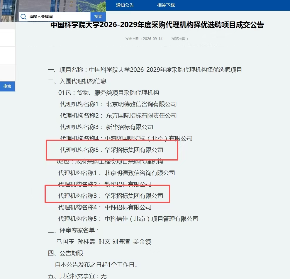The width and height of the screenshot is (290, 279).
Task: Click the 四、公告期限 heading
Action: (65, 253)
